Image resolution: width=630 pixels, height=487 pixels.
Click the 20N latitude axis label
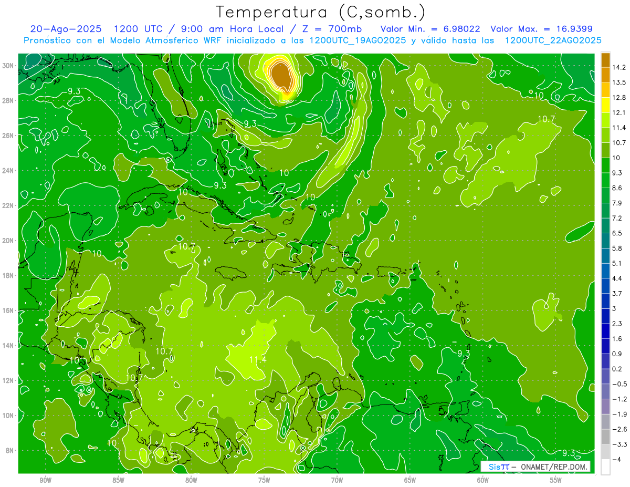point(8,241)
